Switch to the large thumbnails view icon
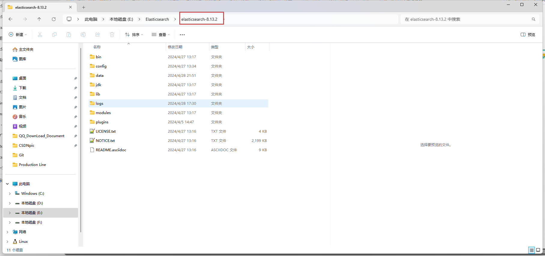Image resolution: width=545 pixels, height=256 pixels. [x=538, y=250]
